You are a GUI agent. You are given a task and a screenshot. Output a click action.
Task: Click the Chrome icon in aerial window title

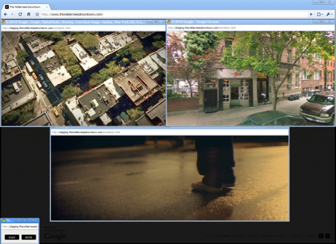coord(3,22)
